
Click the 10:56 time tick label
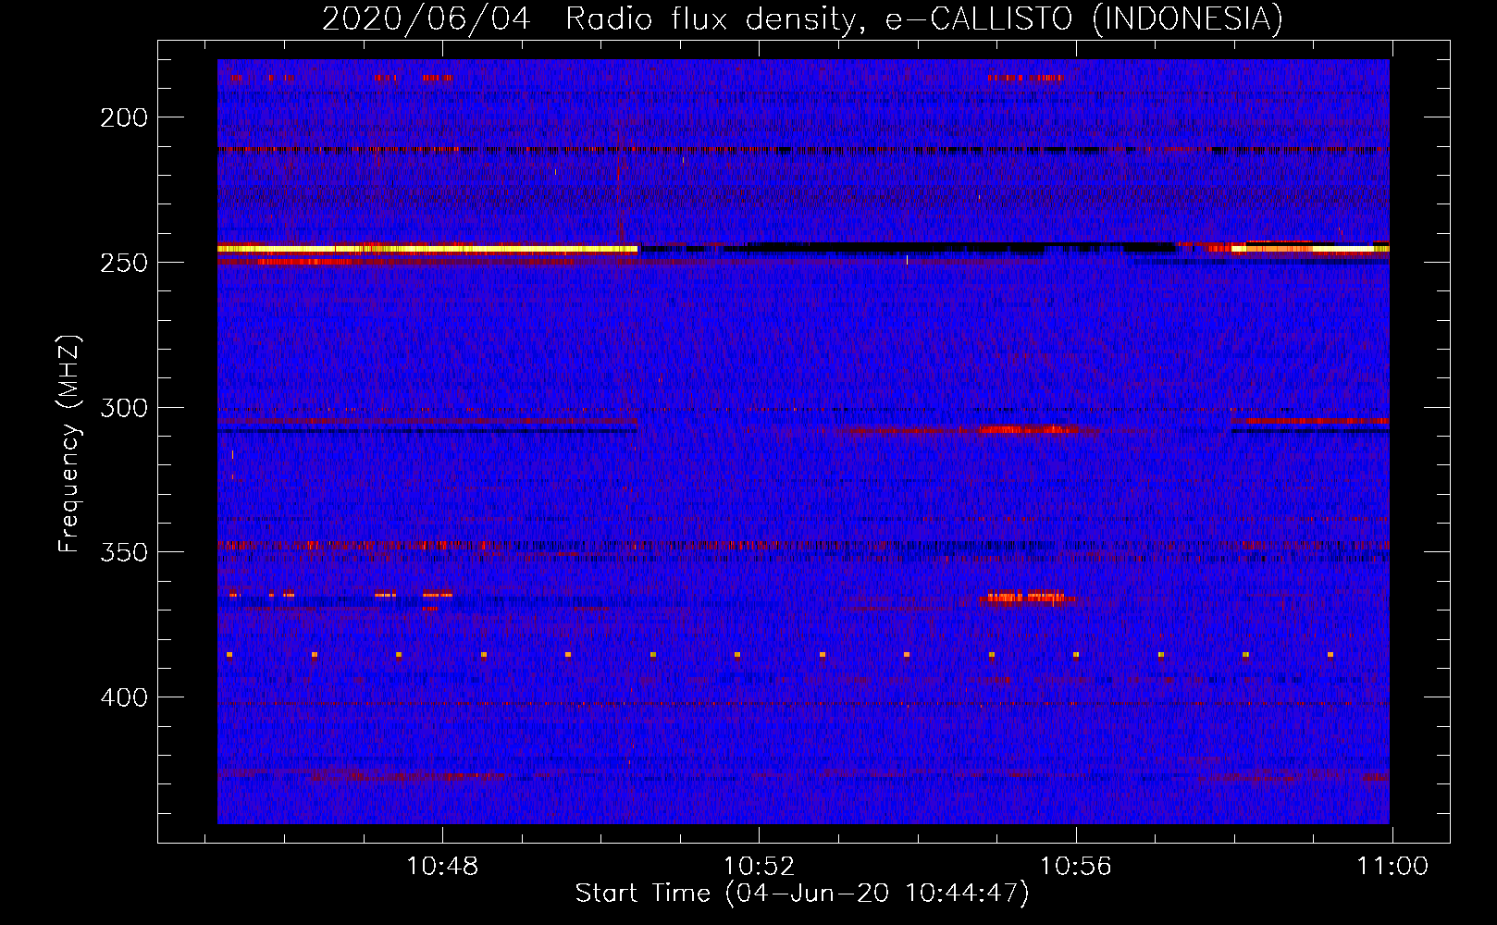[1075, 867]
